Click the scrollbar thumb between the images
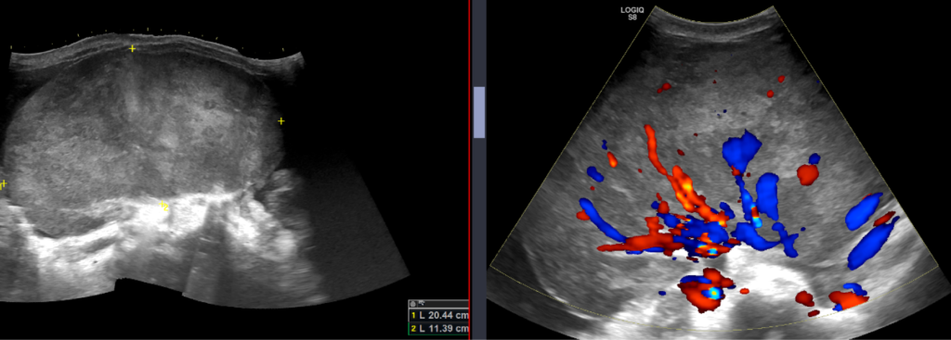 coord(479,112)
